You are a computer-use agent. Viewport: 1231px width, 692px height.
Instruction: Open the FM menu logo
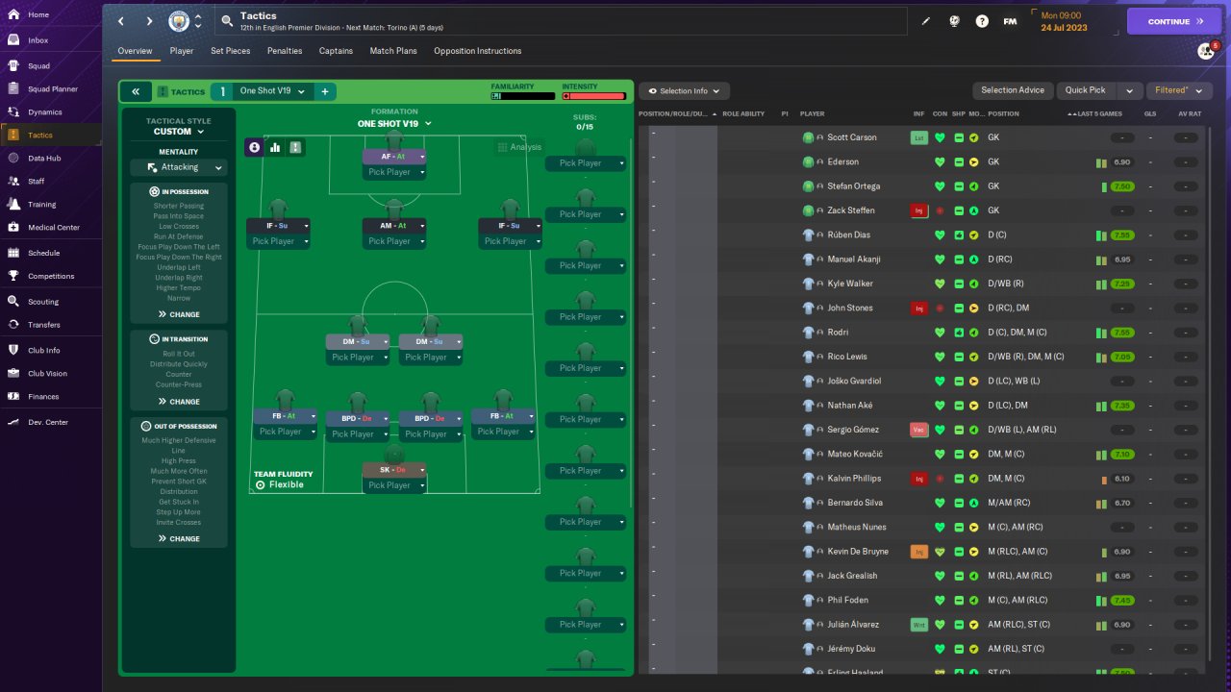pos(1010,21)
